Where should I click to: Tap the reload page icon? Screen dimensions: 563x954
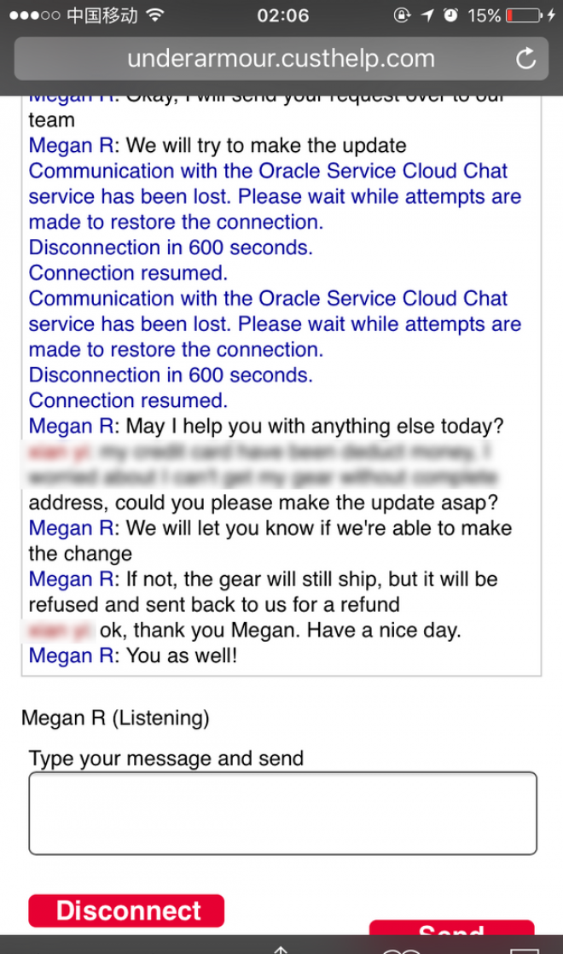pos(526,58)
